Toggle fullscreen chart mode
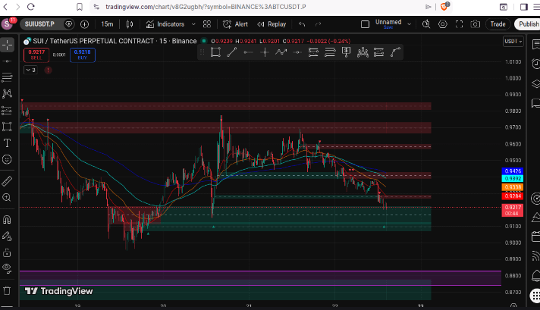 (x=459, y=24)
